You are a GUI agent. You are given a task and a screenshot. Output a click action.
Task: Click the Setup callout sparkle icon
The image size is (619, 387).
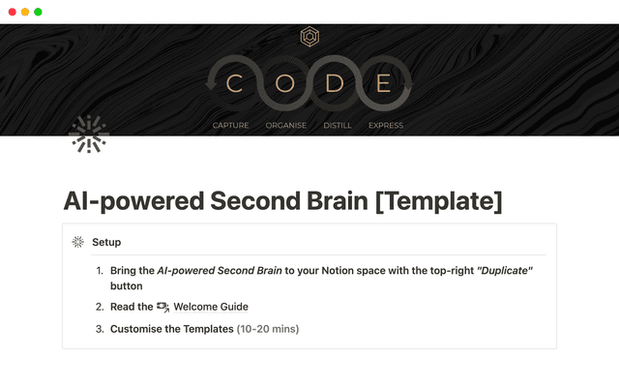point(78,242)
